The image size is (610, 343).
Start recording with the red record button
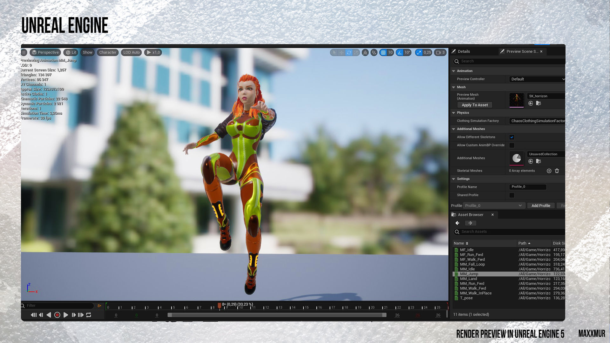click(x=57, y=315)
